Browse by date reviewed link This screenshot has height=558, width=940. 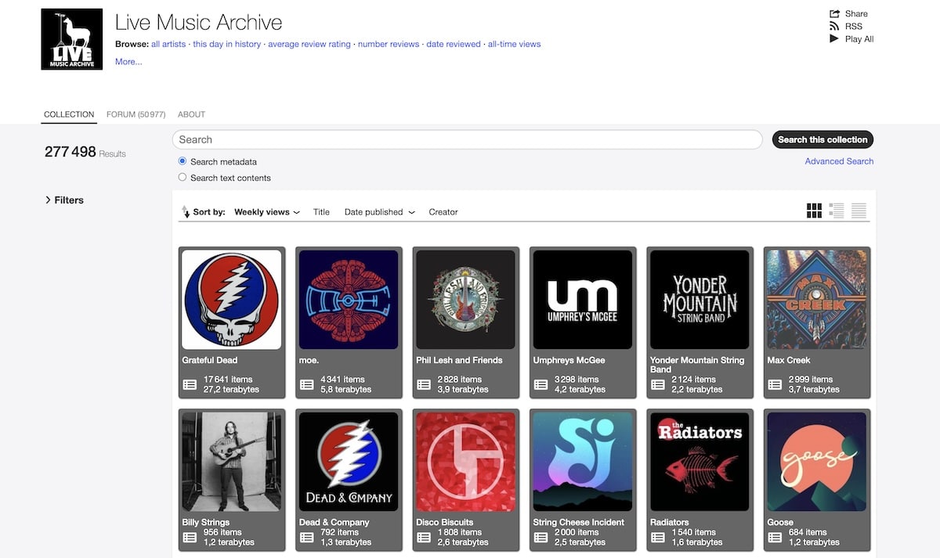(454, 44)
